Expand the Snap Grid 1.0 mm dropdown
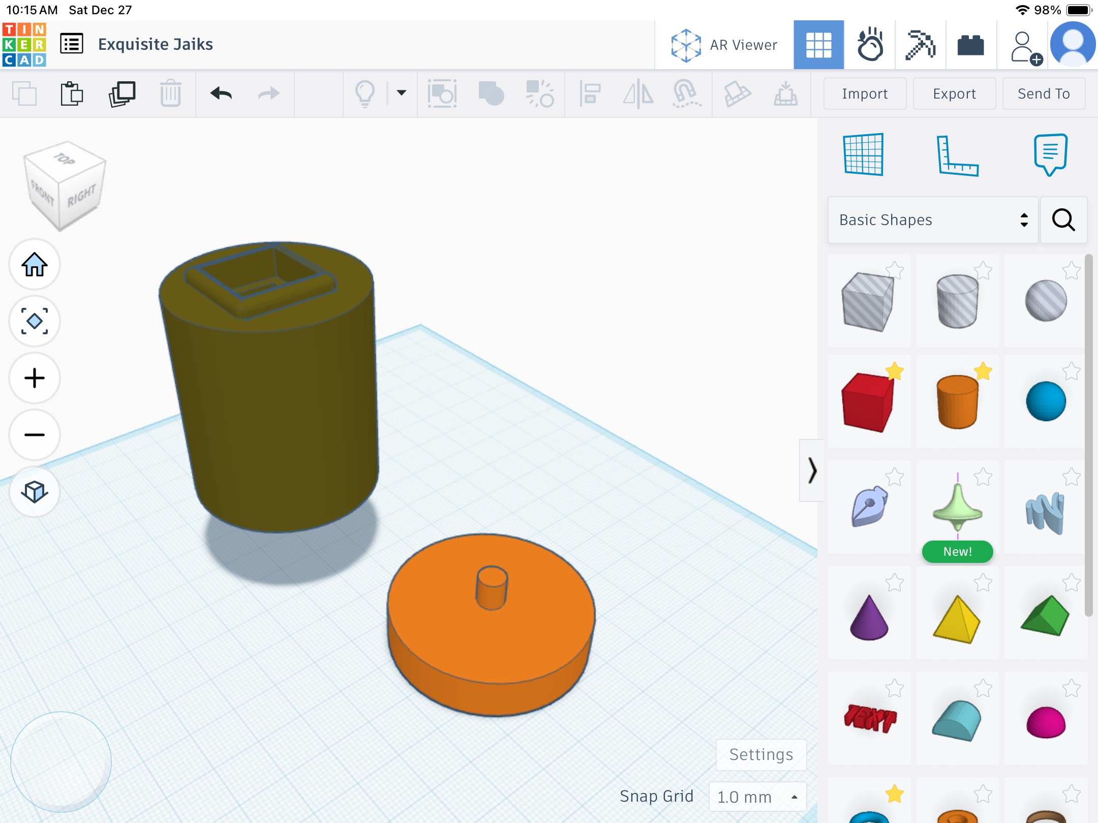Viewport: 1098px width, 823px height. [757, 797]
